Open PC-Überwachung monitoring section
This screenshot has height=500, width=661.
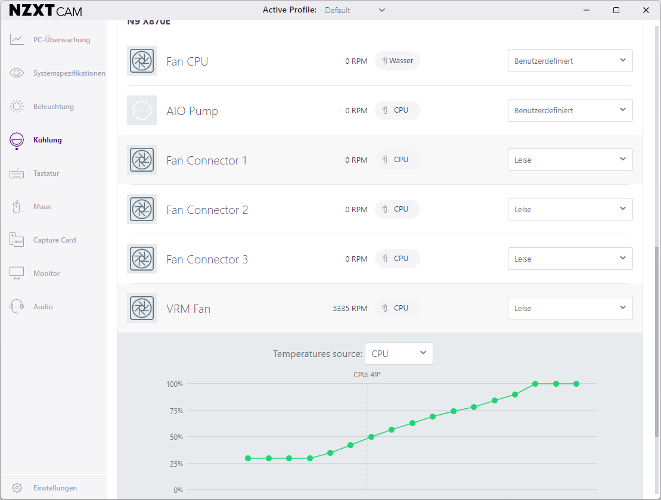[61, 40]
